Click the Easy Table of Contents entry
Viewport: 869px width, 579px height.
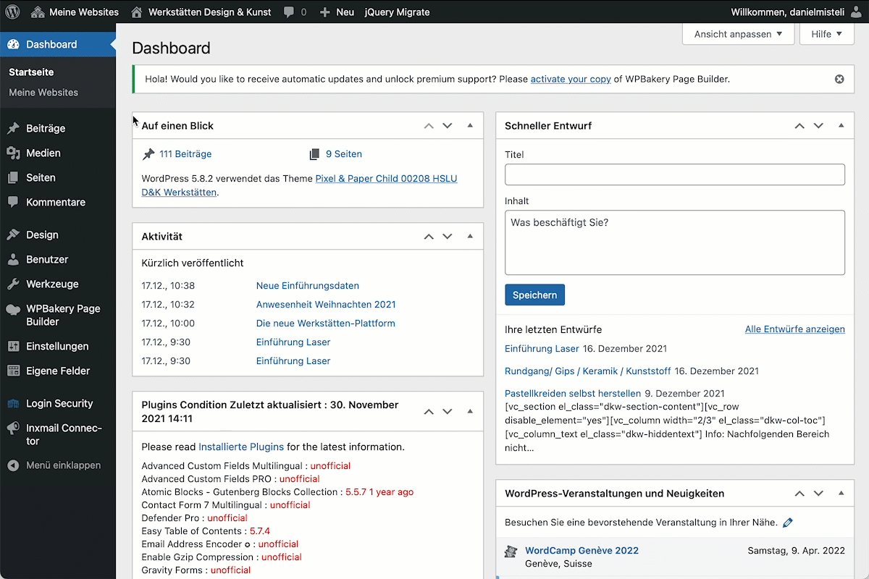pos(206,531)
